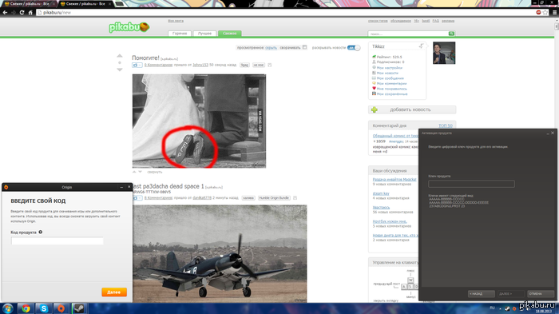
Task: Click the help icon next to Код продукта
Action: coord(41,232)
